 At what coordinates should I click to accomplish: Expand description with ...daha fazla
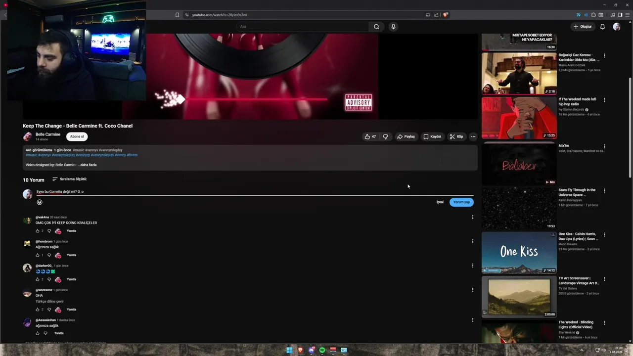87,165
